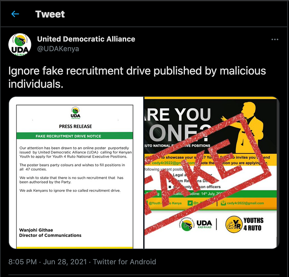The height and width of the screenshot is (277, 289).
Task: Open the @UDAKenya handle
Action: (58, 49)
